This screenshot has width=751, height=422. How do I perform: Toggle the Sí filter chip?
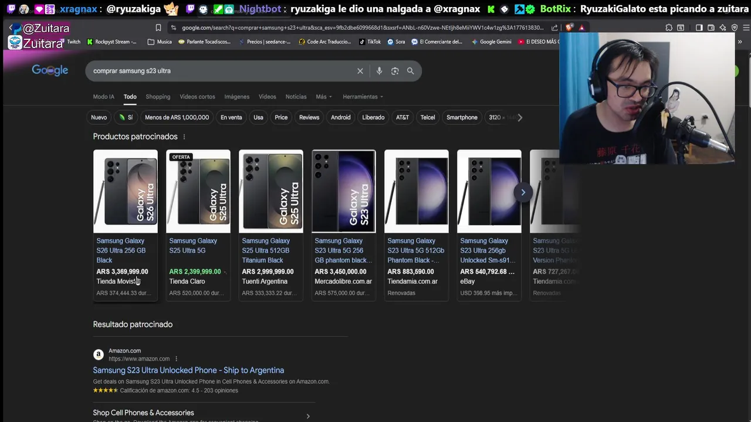[126, 117]
